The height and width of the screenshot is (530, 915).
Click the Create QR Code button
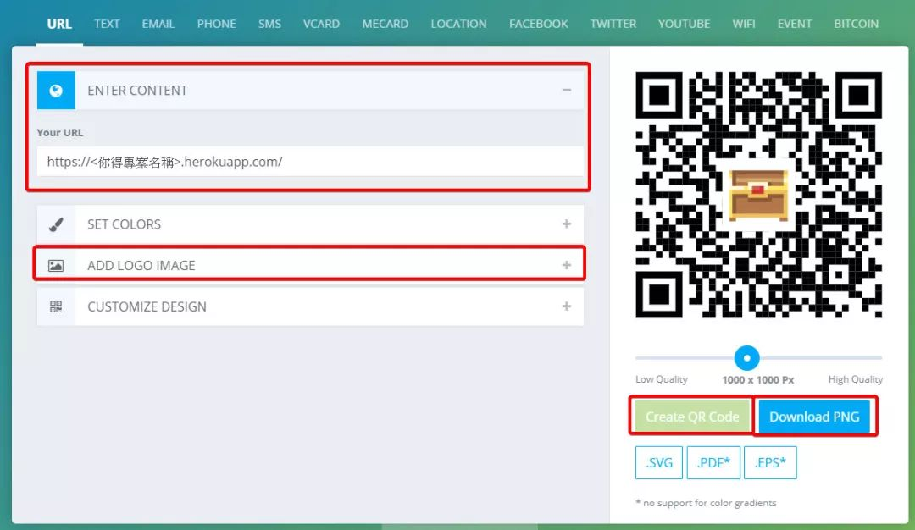click(692, 417)
